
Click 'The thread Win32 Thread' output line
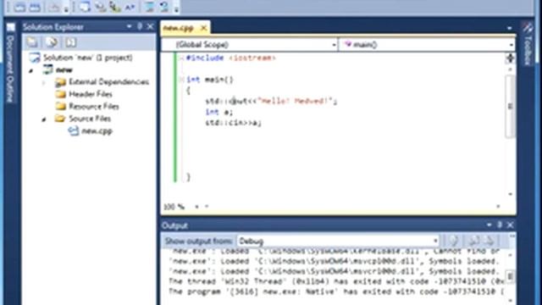pos(336,282)
